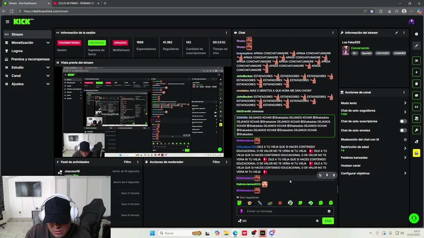Viewport: 424px width, 238px height.
Task: Open options menu of Chat panel
Action: point(333,33)
